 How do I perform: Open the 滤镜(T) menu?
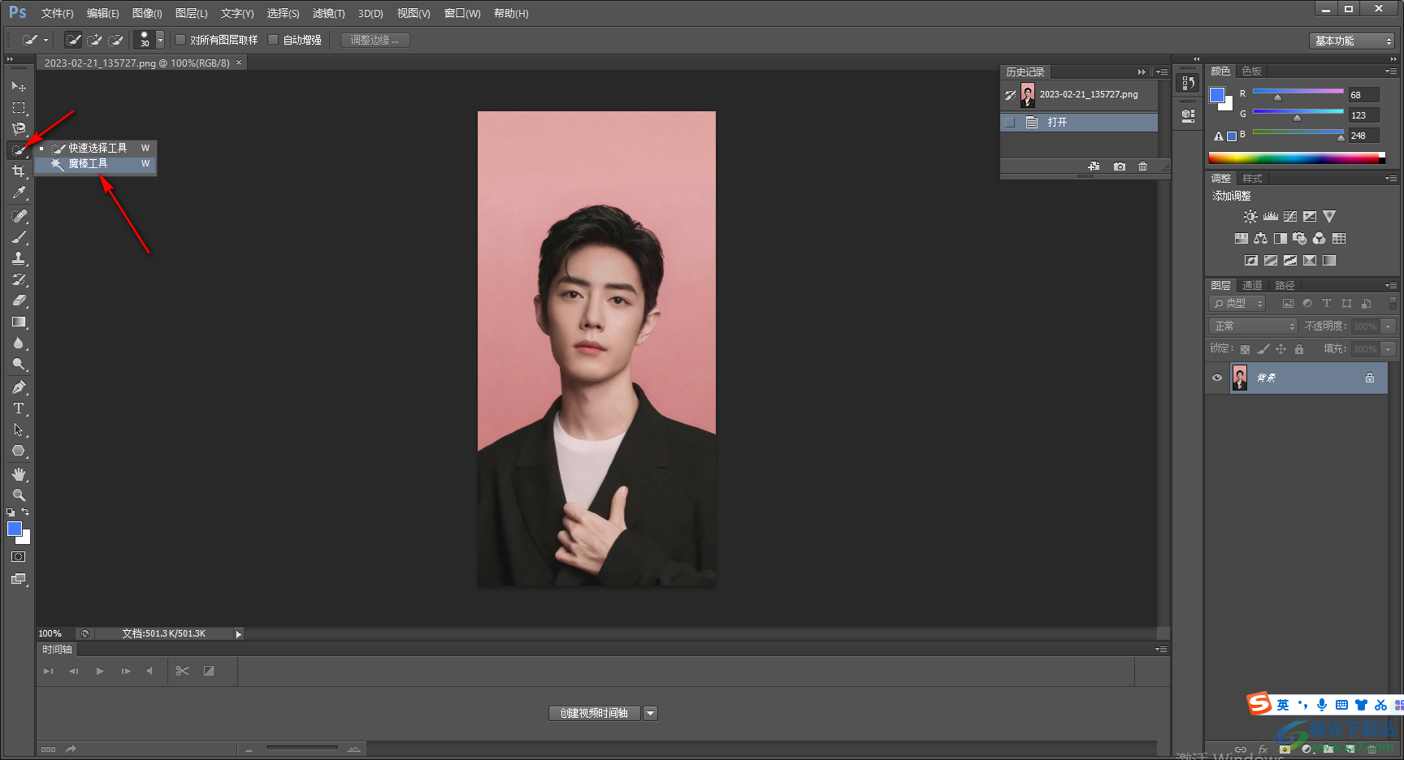pos(328,14)
